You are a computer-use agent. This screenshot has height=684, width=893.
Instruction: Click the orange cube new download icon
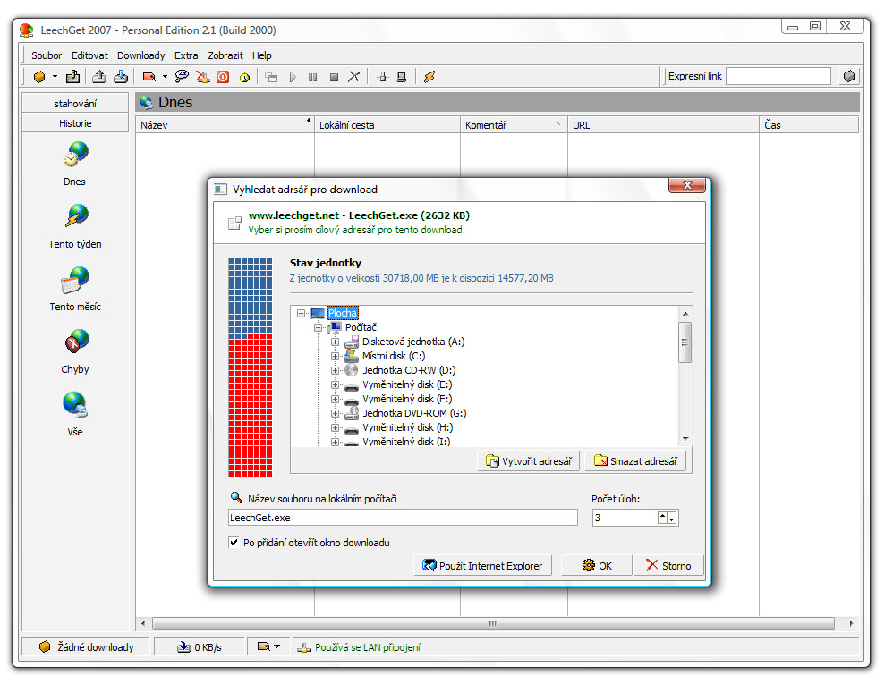(x=39, y=77)
